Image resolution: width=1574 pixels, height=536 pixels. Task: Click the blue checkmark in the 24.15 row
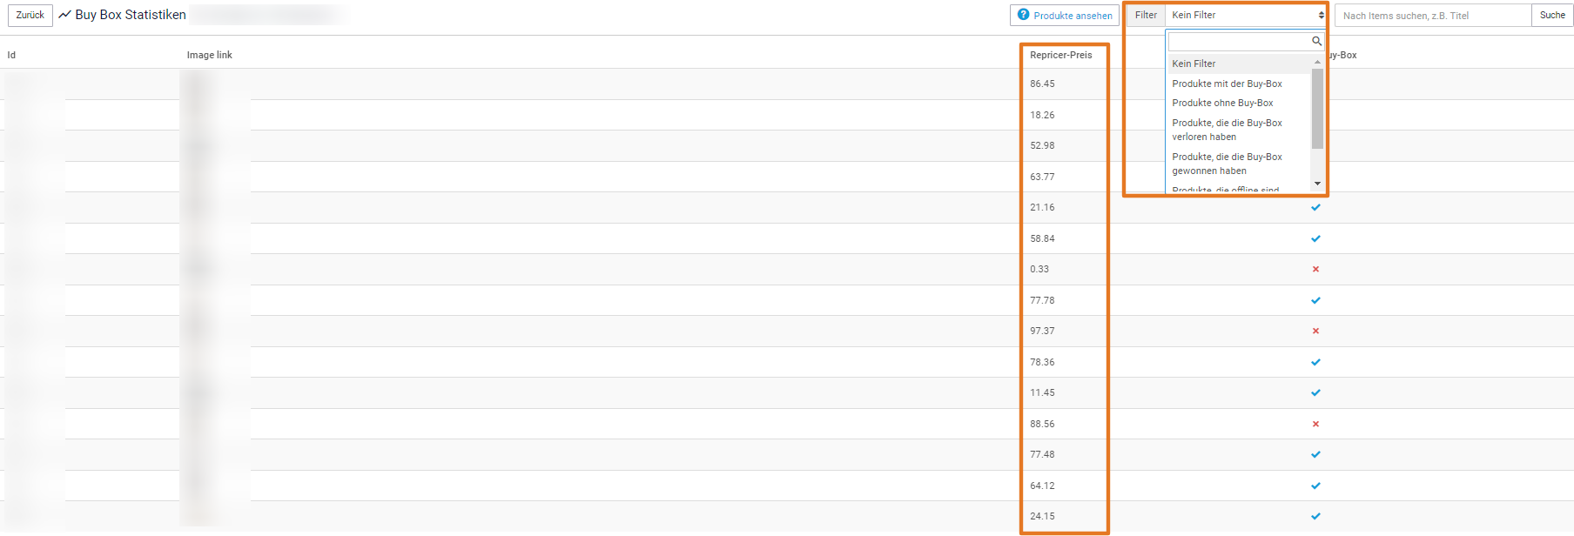click(1315, 516)
